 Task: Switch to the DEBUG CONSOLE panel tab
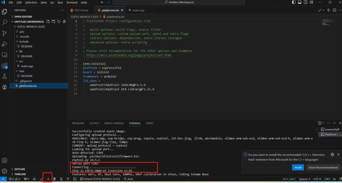[114, 123]
